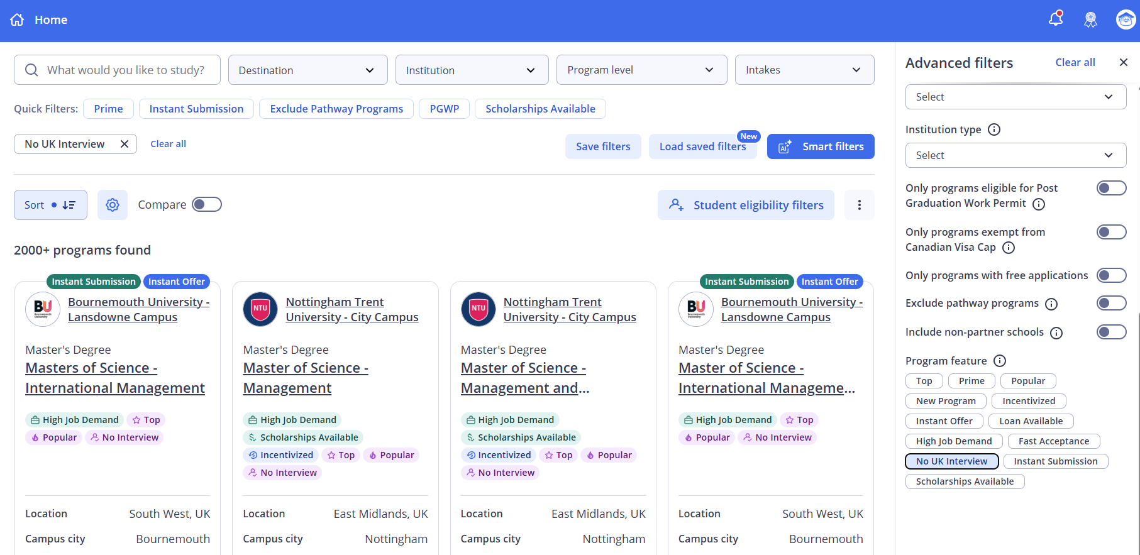The image size is (1140, 555).
Task: Select Top program feature chip
Action: point(924,381)
